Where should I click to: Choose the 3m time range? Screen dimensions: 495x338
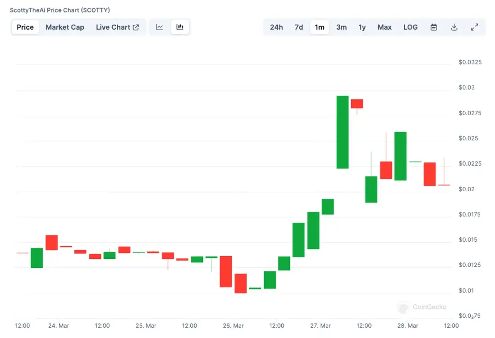point(341,27)
